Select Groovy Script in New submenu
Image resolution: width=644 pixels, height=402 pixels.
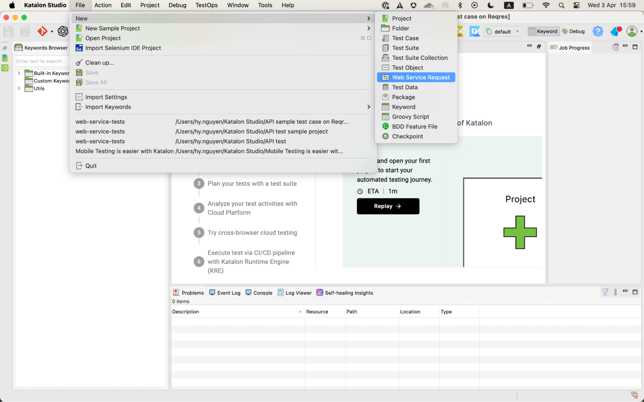tap(416, 116)
